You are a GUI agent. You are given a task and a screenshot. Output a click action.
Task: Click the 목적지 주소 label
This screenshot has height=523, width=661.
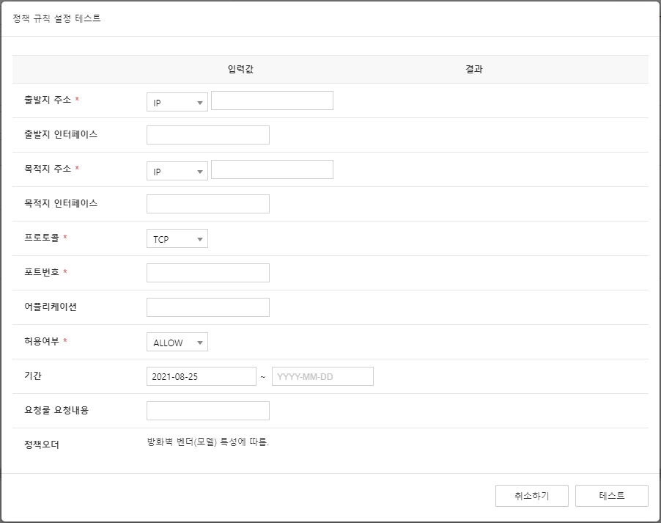tap(48, 169)
